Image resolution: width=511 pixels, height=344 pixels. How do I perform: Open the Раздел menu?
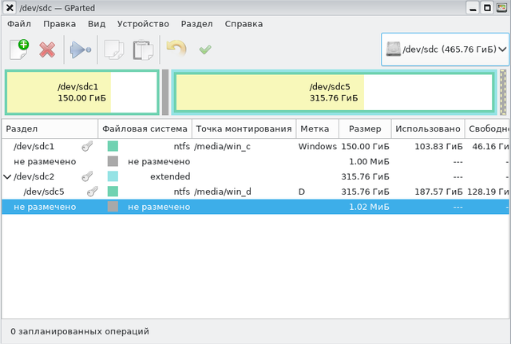click(197, 24)
